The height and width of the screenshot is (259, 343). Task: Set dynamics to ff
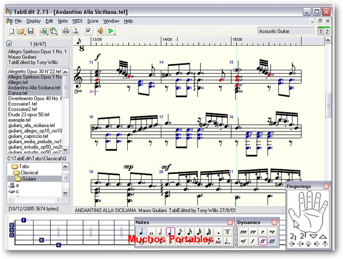tap(263, 241)
